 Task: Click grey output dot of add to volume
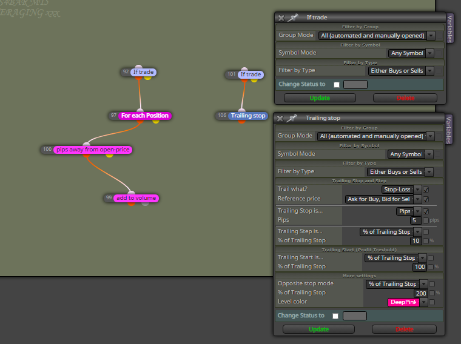pyautogui.click(x=145, y=203)
